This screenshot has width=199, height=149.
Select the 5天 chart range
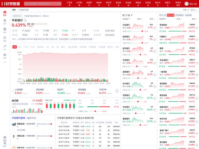20,47
